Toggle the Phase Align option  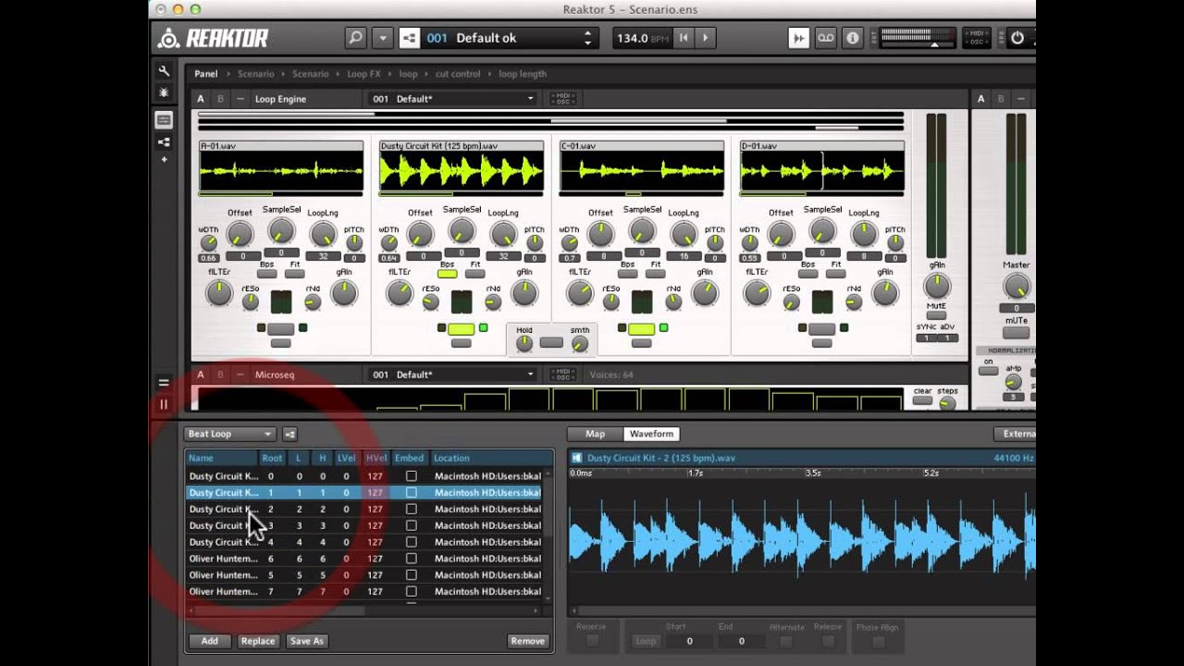(878, 641)
